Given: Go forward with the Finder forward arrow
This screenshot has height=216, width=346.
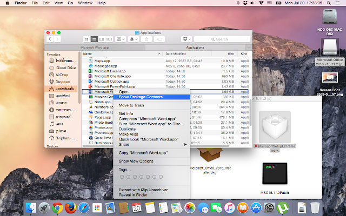Looking at the screenshot, I should point(57,39).
